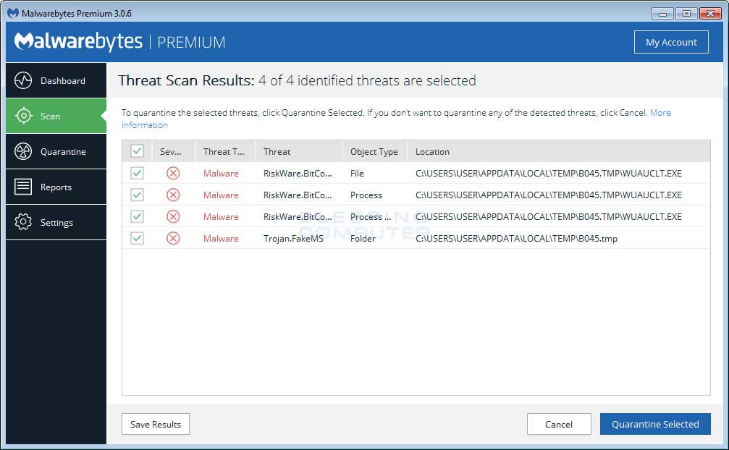Click the Malware label in the Trojan.FakeMS row
This screenshot has height=450, width=729.
(x=221, y=238)
